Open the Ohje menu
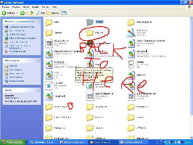193x145 pixels. (x=55, y=7)
